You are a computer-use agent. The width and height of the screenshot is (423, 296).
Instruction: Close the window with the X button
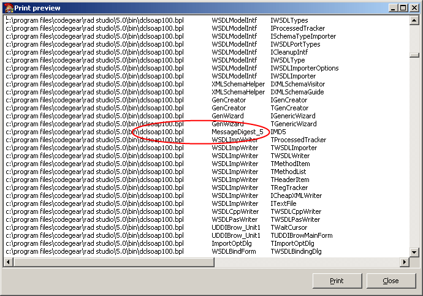click(414, 8)
